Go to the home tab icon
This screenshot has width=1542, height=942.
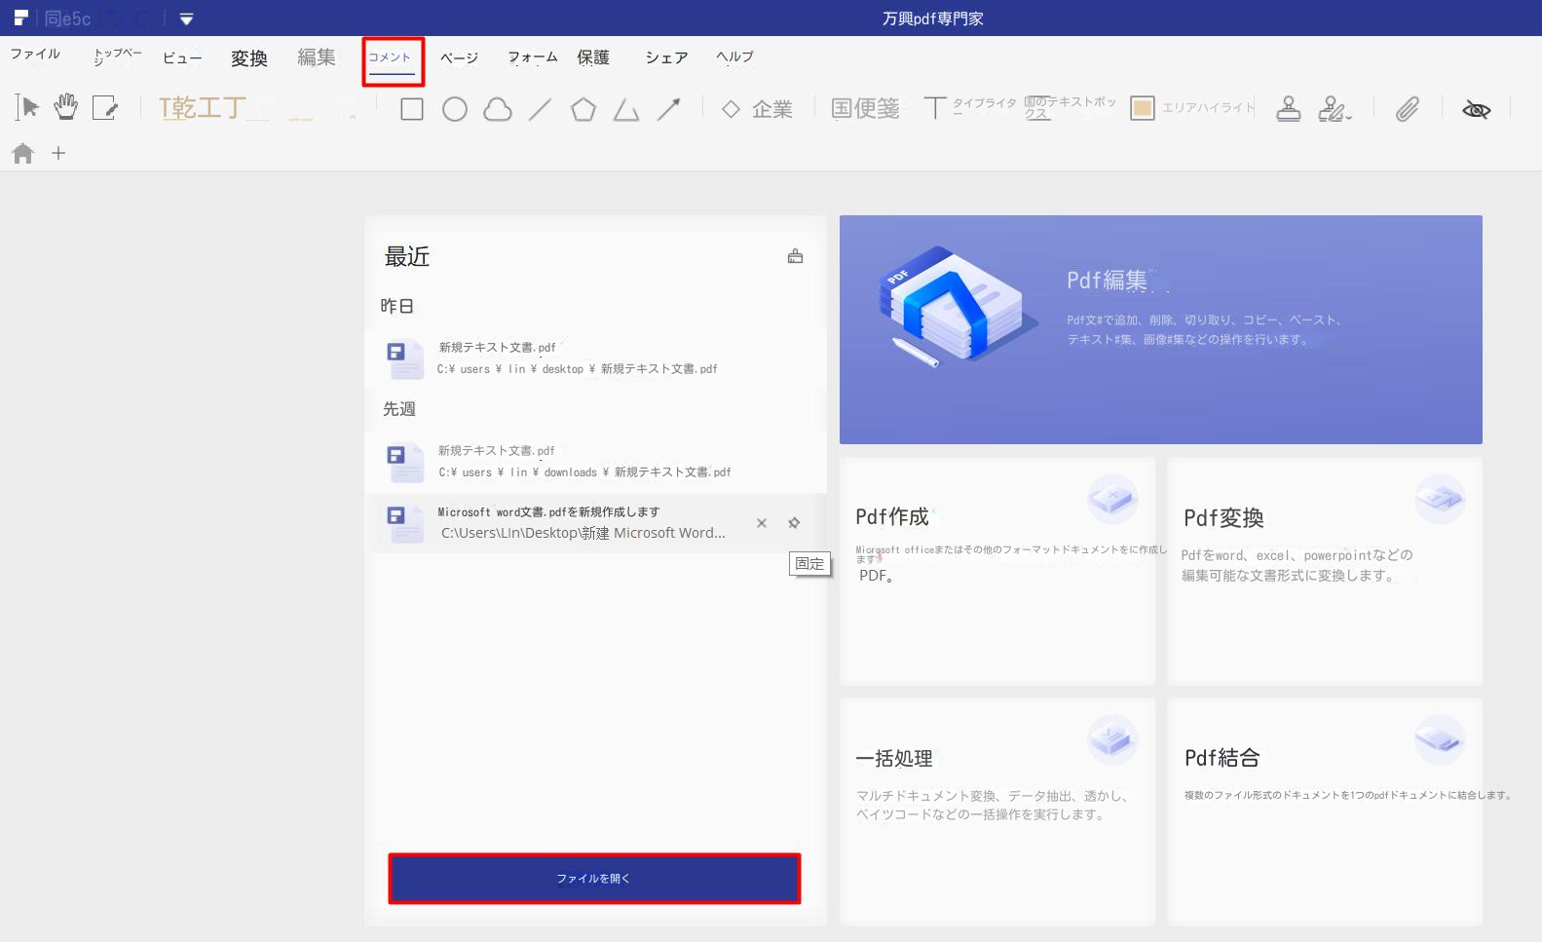[23, 153]
